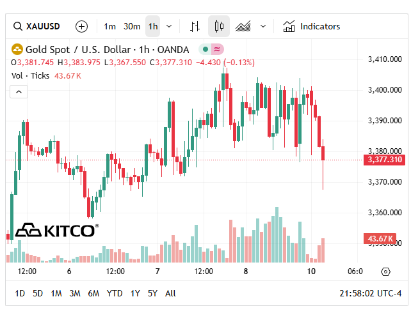Select the 5Y date range

tap(152, 293)
